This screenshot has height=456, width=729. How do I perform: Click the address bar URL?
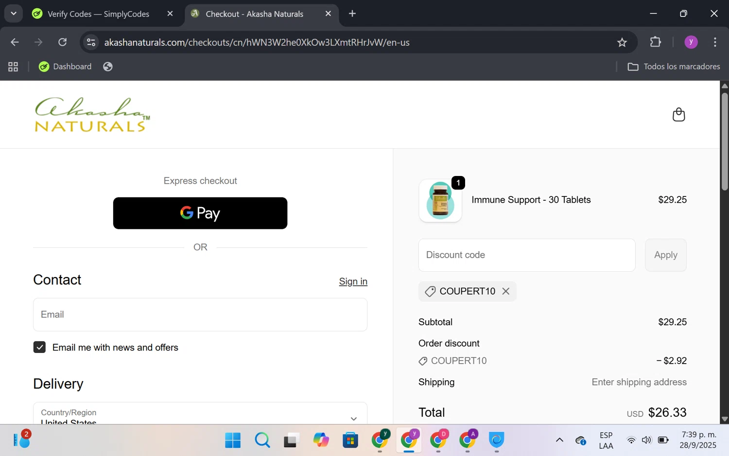257,42
